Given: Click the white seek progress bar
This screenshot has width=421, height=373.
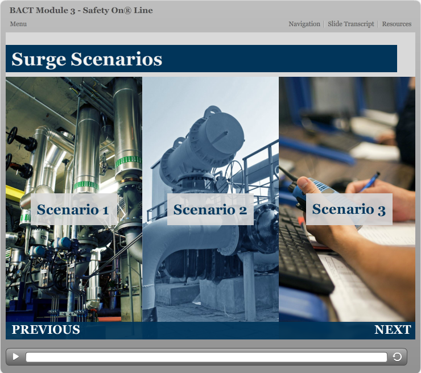Looking at the screenshot, I should pos(206,357).
